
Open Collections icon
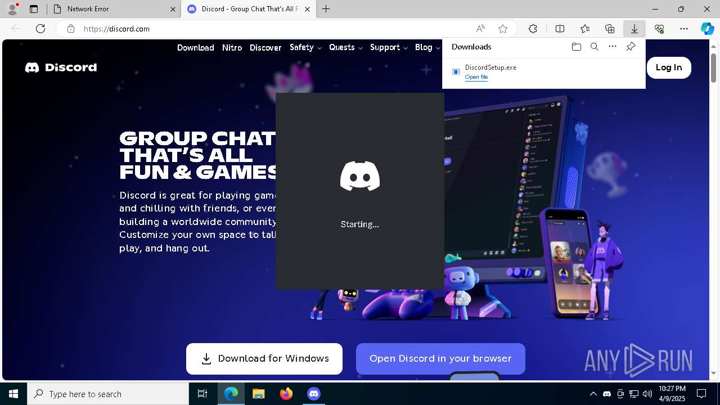(x=610, y=29)
